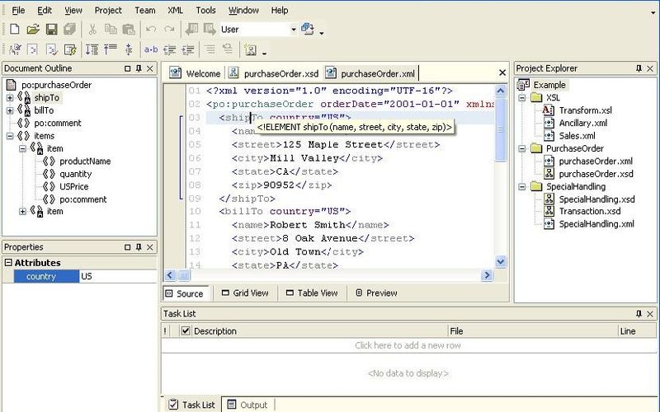This screenshot has height=412, width=660.
Task: Toggle the Task List panel pin
Action: click(x=639, y=314)
